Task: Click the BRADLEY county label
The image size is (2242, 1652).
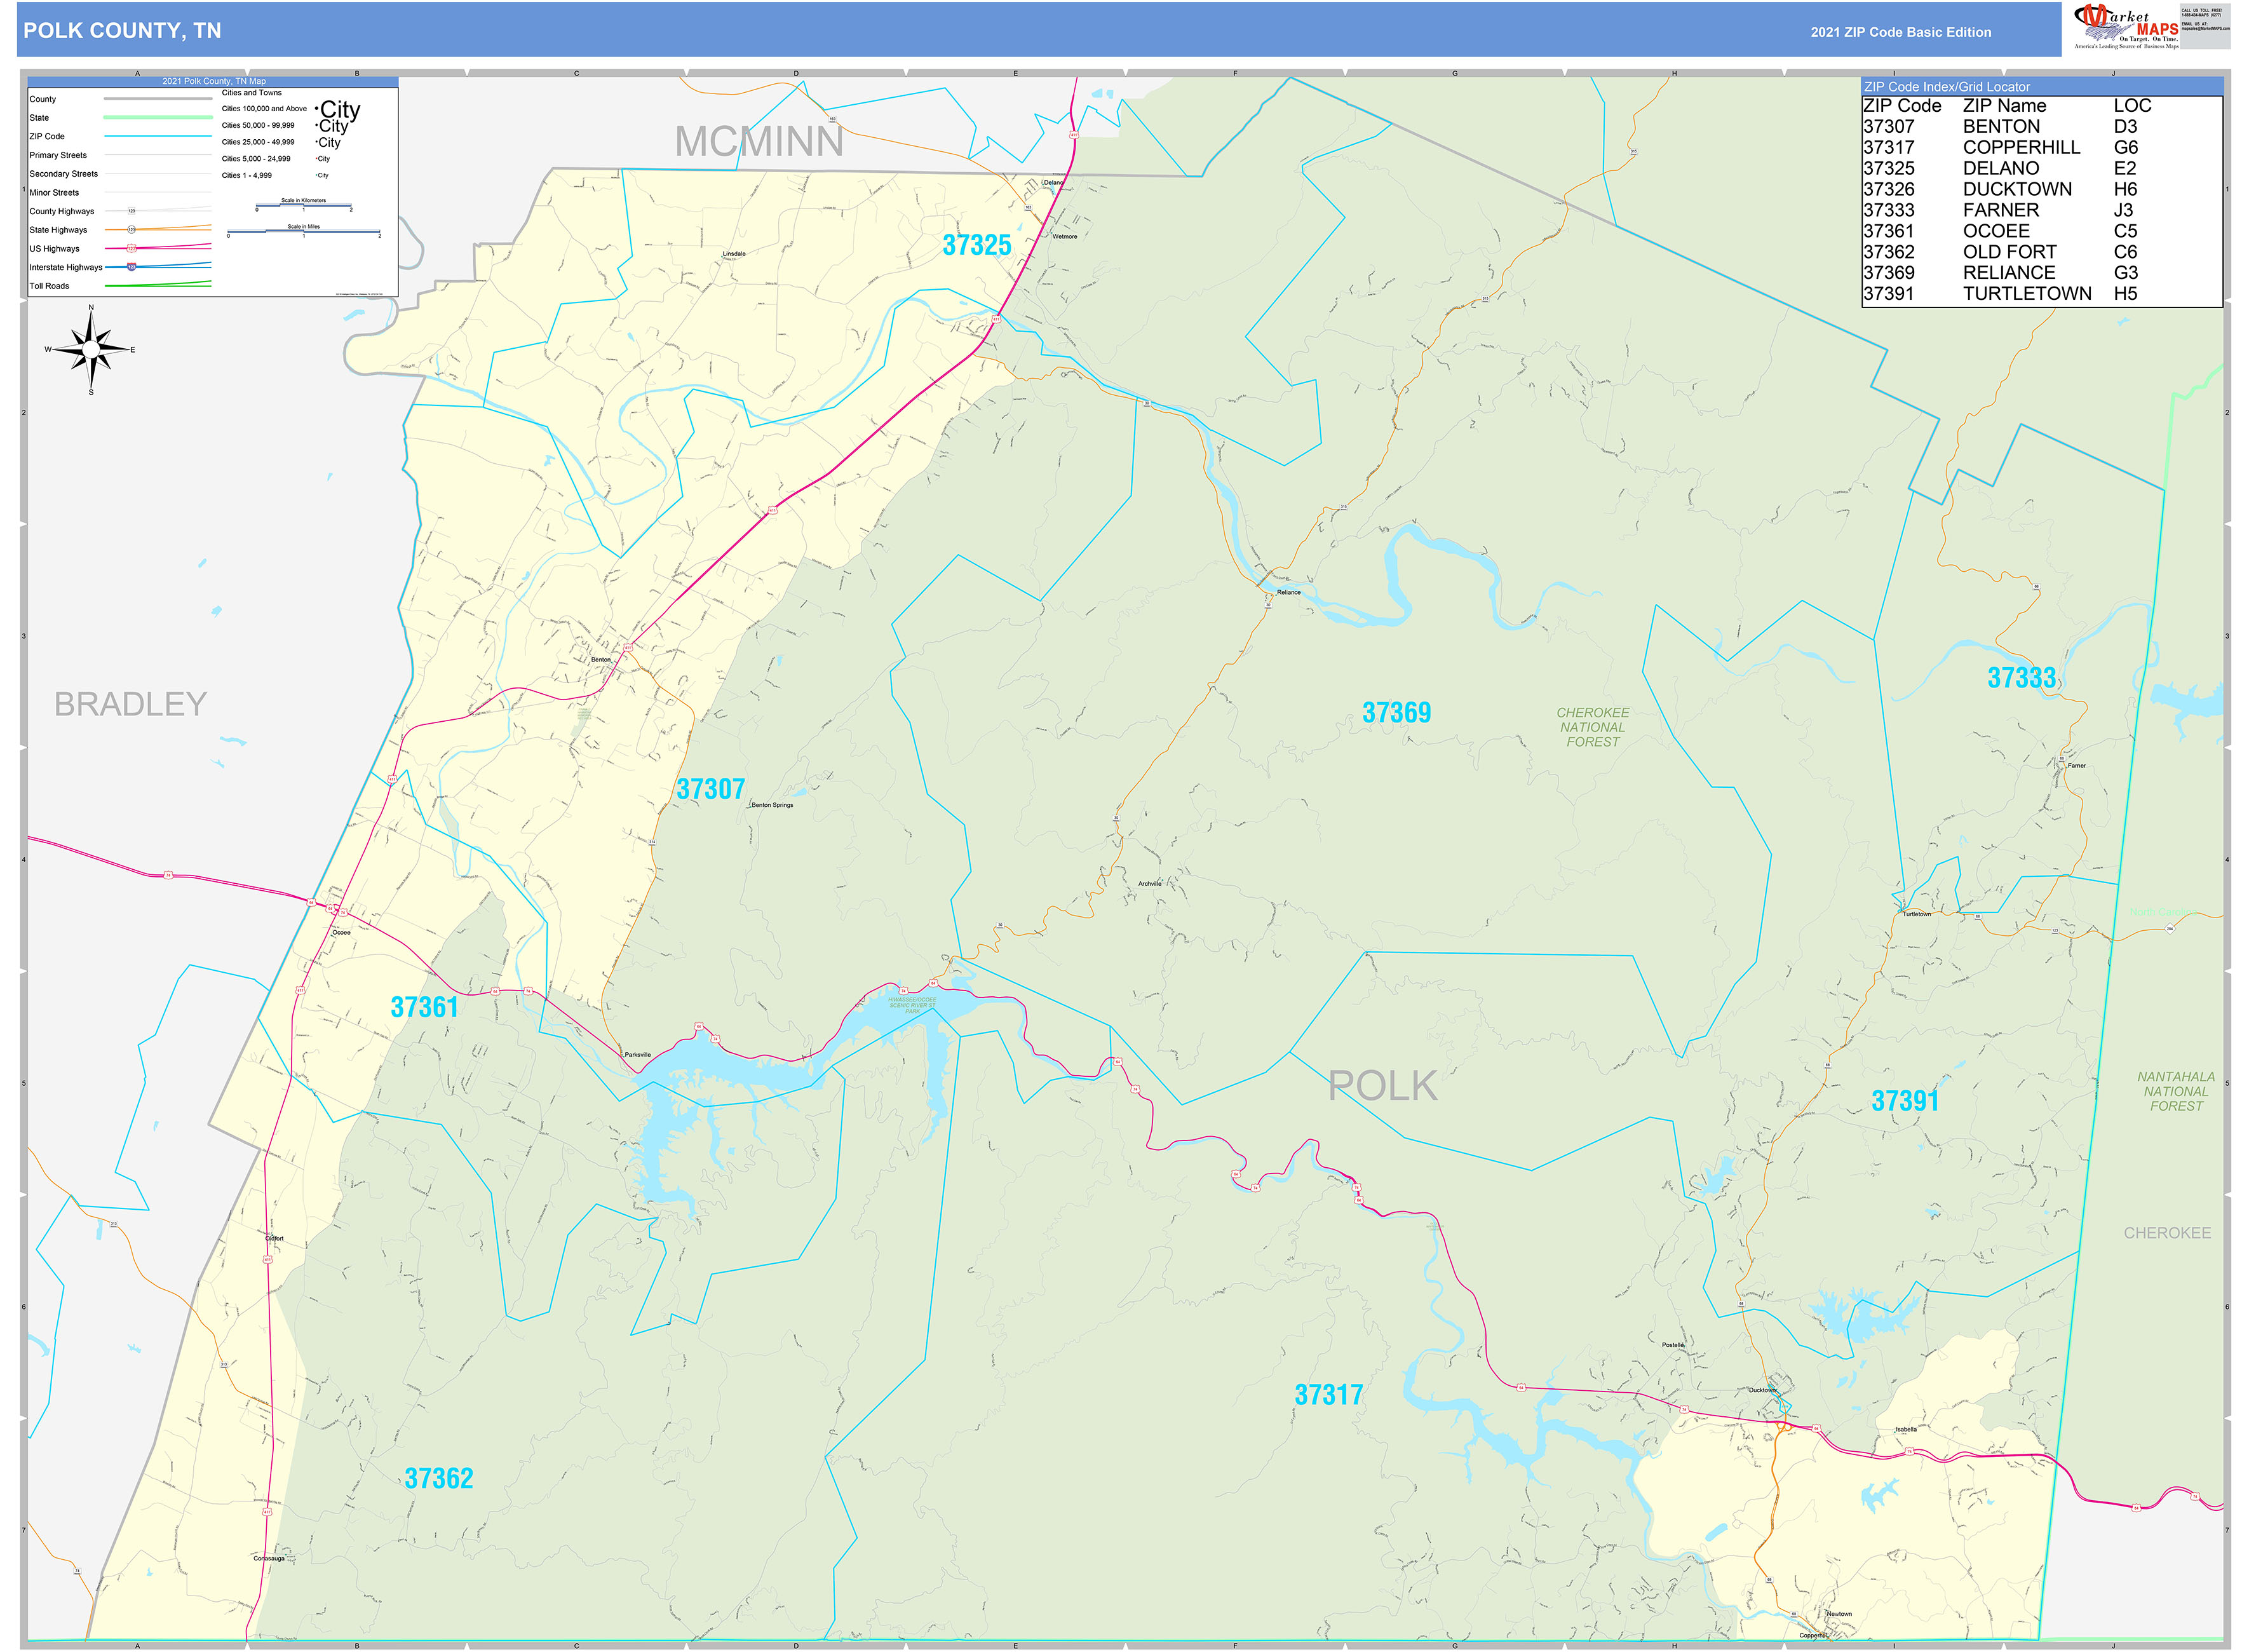Action: pyautogui.click(x=130, y=704)
